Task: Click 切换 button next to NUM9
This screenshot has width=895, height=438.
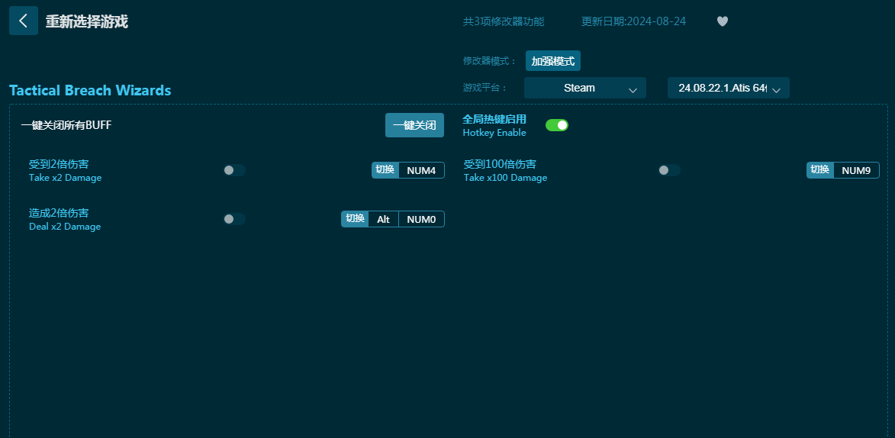Action: click(820, 170)
